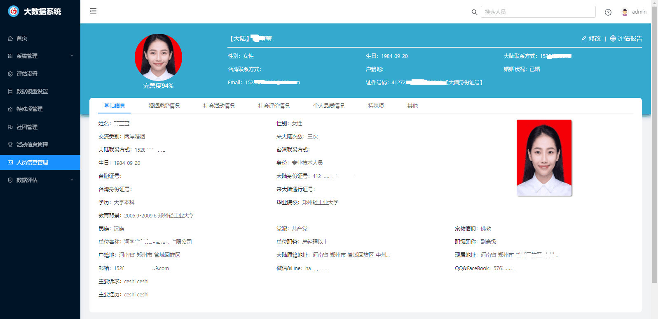
Task: Click the large ID photo thumbnail
Action: [x=544, y=157]
